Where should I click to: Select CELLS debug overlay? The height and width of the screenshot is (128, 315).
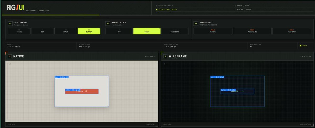point(147,31)
